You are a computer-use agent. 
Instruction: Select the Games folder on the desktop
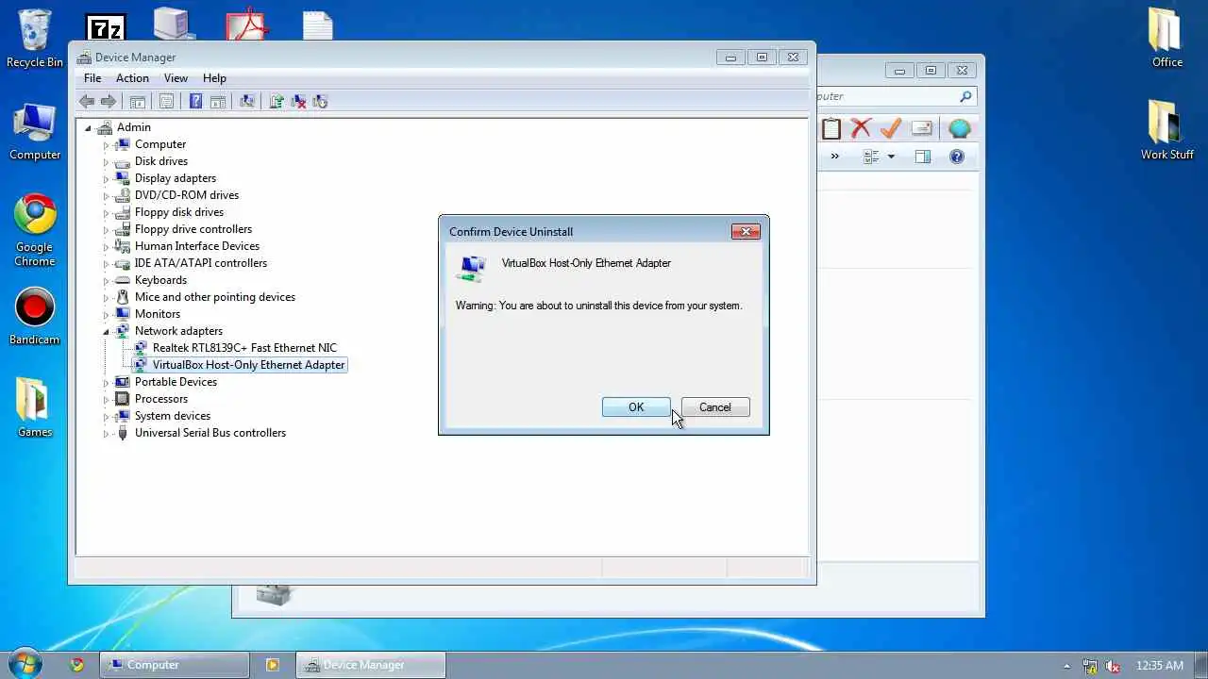(x=35, y=407)
